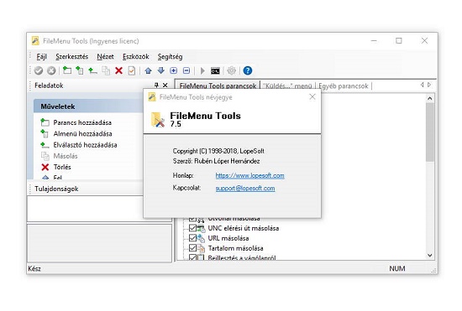Maximize the FileMenu Tools main window

click(x=399, y=40)
